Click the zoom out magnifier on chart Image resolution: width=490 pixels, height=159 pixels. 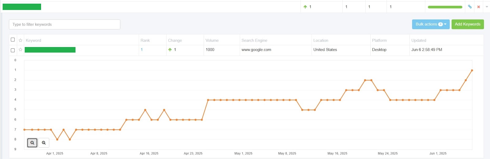32,143
